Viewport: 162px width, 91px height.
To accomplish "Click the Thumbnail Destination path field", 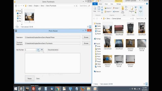I will (52, 43).
